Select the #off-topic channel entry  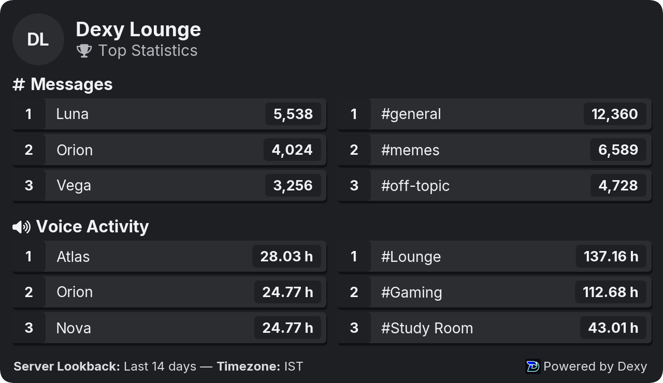point(495,185)
